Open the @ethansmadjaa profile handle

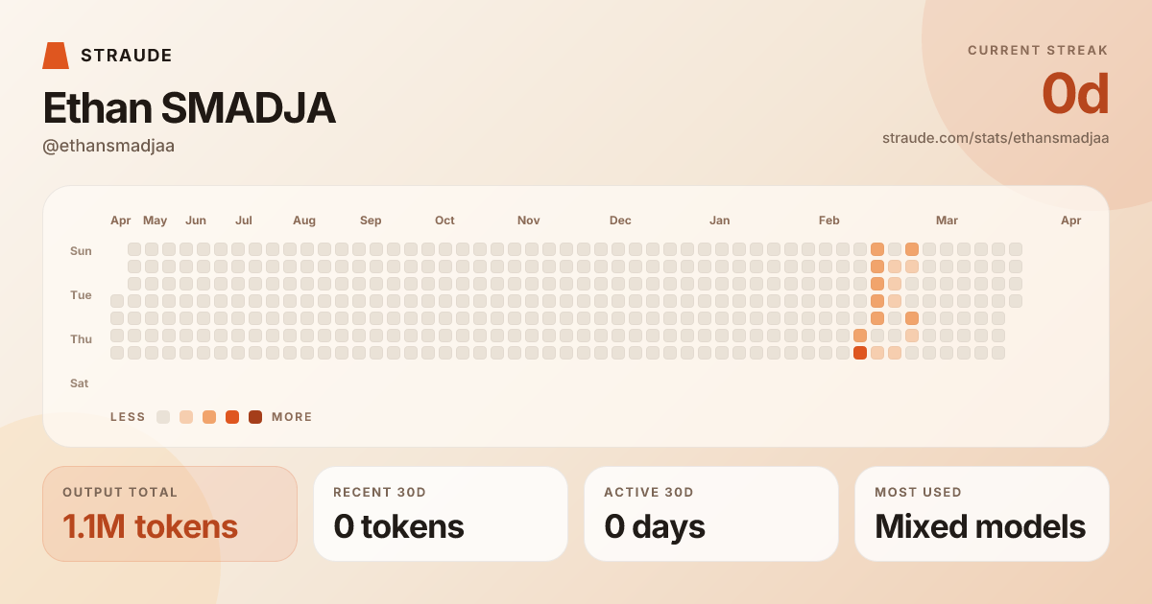[x=108, y=146]
